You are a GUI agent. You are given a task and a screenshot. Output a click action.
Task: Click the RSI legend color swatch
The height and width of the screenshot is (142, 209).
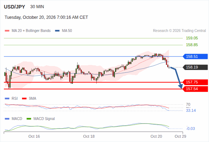[x=7, y=99]
